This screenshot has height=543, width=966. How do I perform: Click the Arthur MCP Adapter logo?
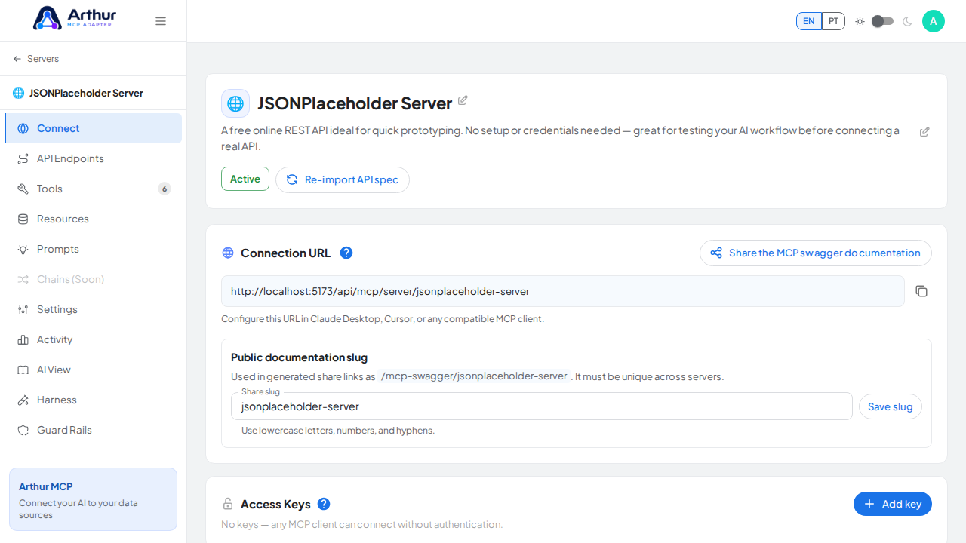pos(75,18)
